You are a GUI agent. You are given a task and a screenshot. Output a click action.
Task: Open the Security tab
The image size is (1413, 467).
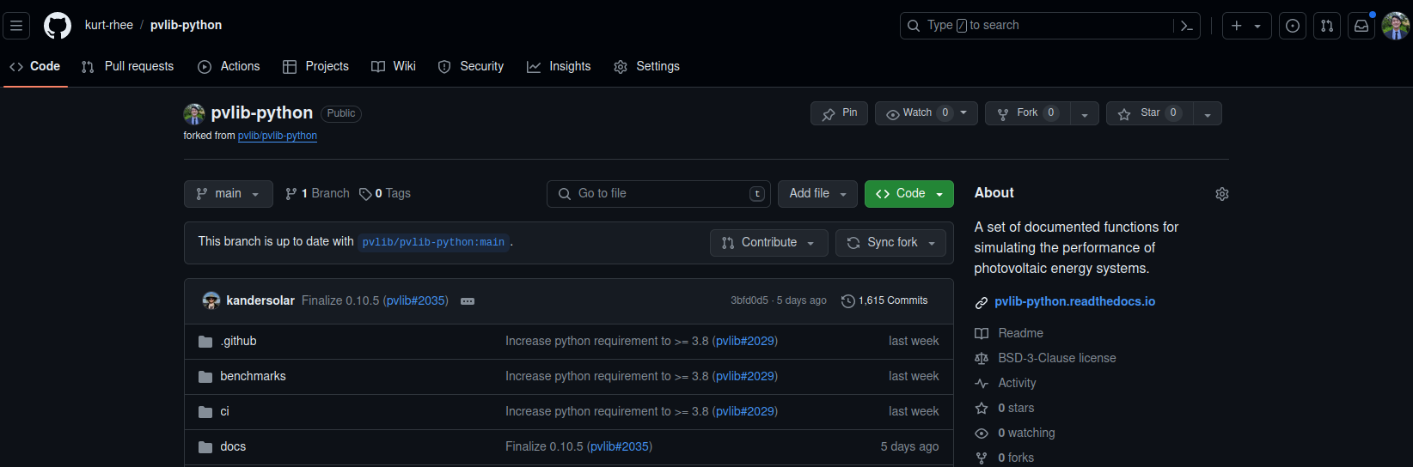(x=471, y=66)
